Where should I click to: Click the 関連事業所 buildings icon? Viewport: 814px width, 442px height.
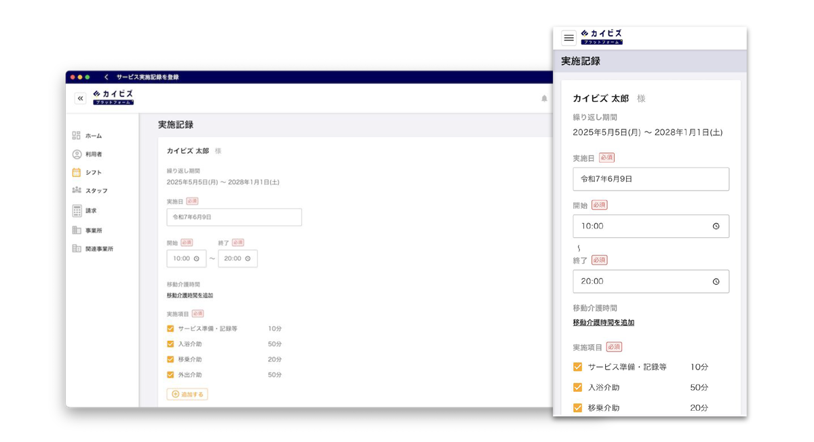77,249
